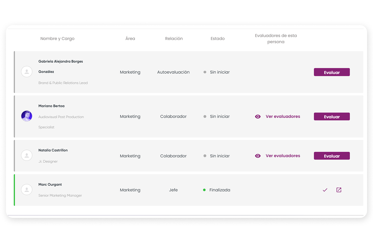This screenshot has height=243, width=373.
Task: Click the Área column header
Action: 130,39
